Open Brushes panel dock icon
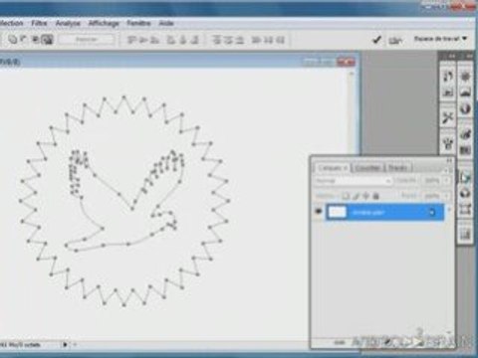The width and height of the screenshot is (478, 358). point(448,144)
